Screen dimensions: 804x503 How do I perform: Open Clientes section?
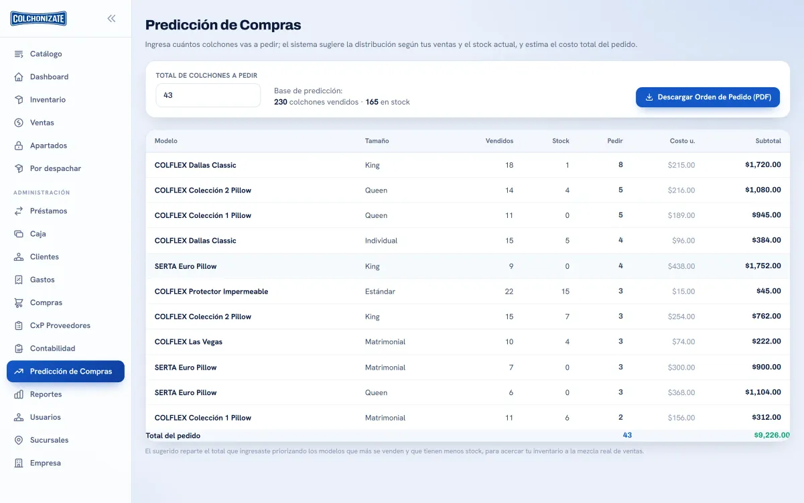(x=66, y=257)
